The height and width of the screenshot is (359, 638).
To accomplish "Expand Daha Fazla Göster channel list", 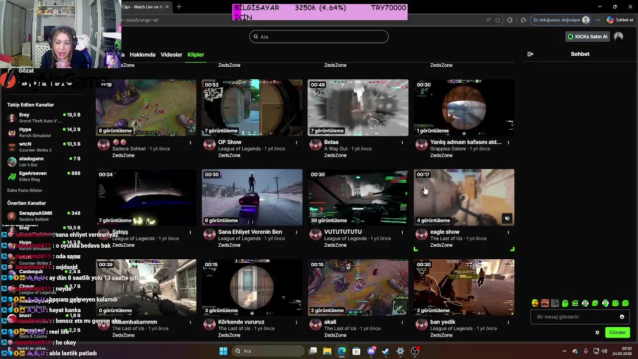I will click(25, 190).
